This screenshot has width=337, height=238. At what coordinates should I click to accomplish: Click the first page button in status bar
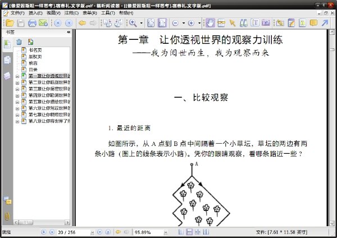click(44, 232)
